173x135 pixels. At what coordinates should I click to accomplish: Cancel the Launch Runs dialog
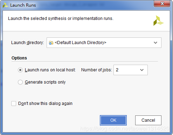148,120
